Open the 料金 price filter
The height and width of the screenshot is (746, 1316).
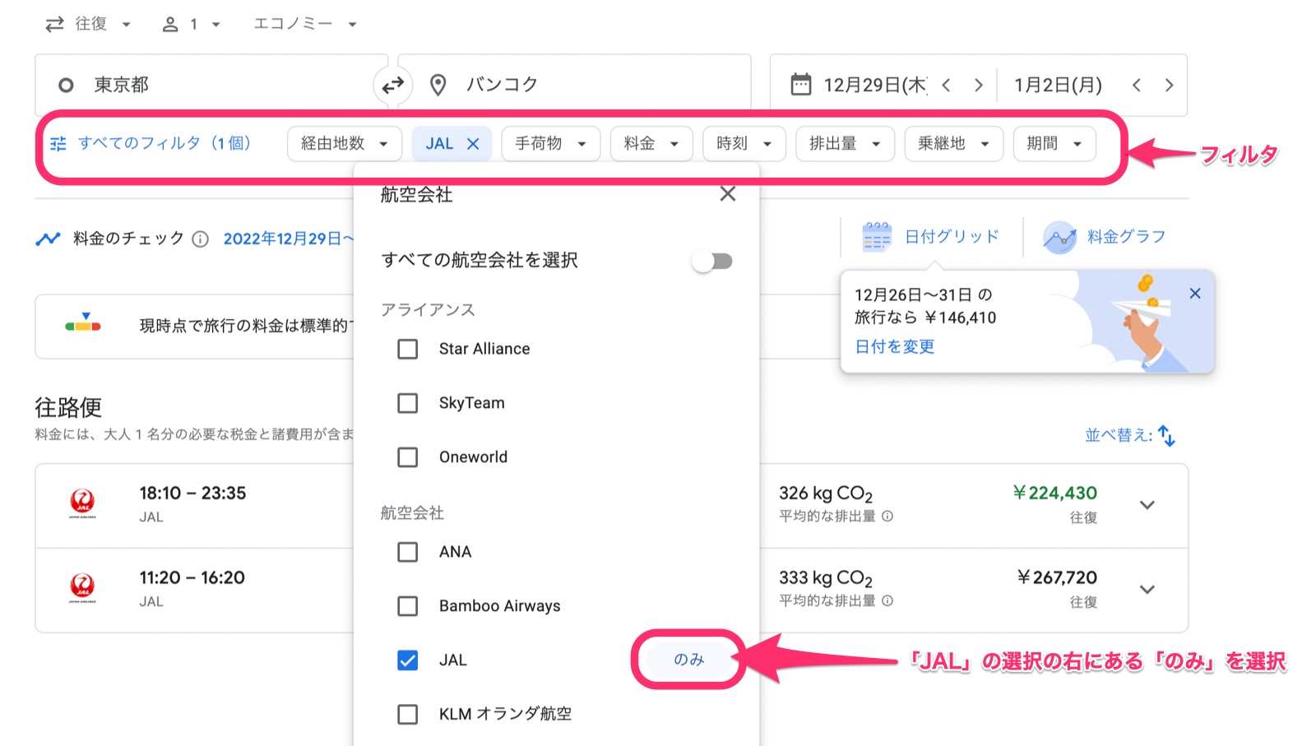click(x=651, y=144)
